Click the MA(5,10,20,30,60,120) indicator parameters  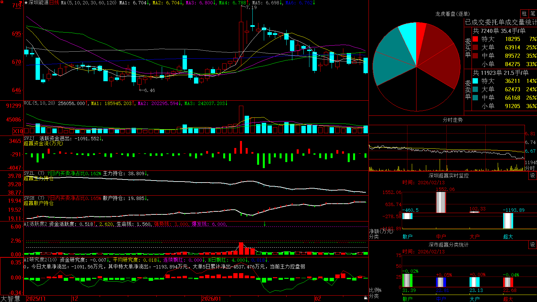89,3
